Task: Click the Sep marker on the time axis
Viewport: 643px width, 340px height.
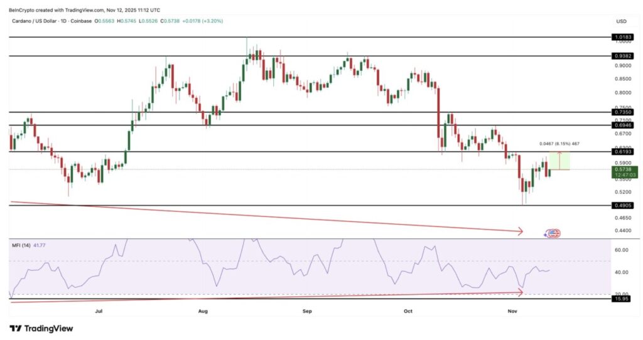Action: pos(307,311)
